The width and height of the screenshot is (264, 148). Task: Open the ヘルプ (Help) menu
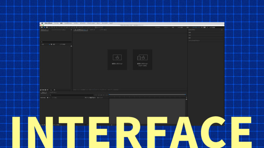pyautogui.click(x=111, y=23)
